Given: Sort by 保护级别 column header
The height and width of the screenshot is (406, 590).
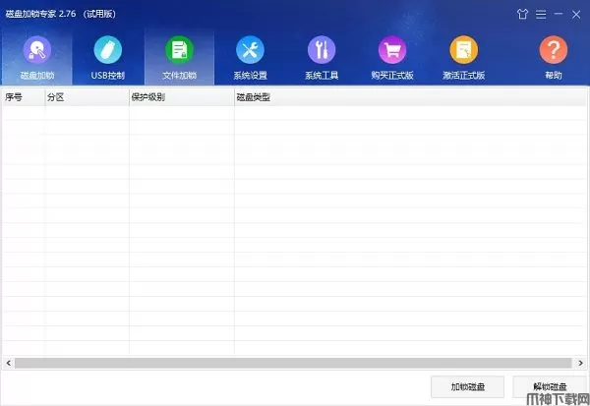Looking at the screenshot, I should [x=181, y=97].
